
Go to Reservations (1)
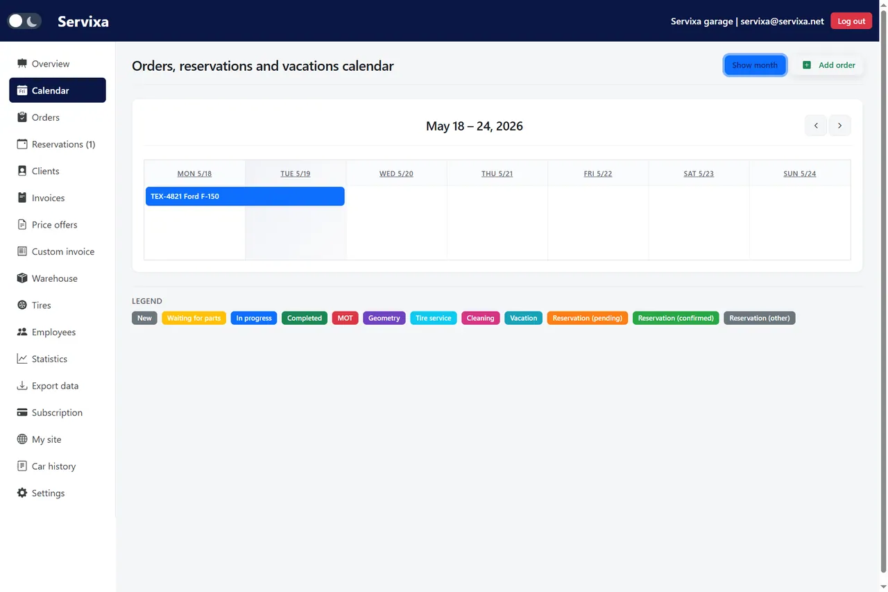pos(58,144)
